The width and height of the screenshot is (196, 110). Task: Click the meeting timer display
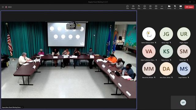pyautogui.click(x=10, y=7)
